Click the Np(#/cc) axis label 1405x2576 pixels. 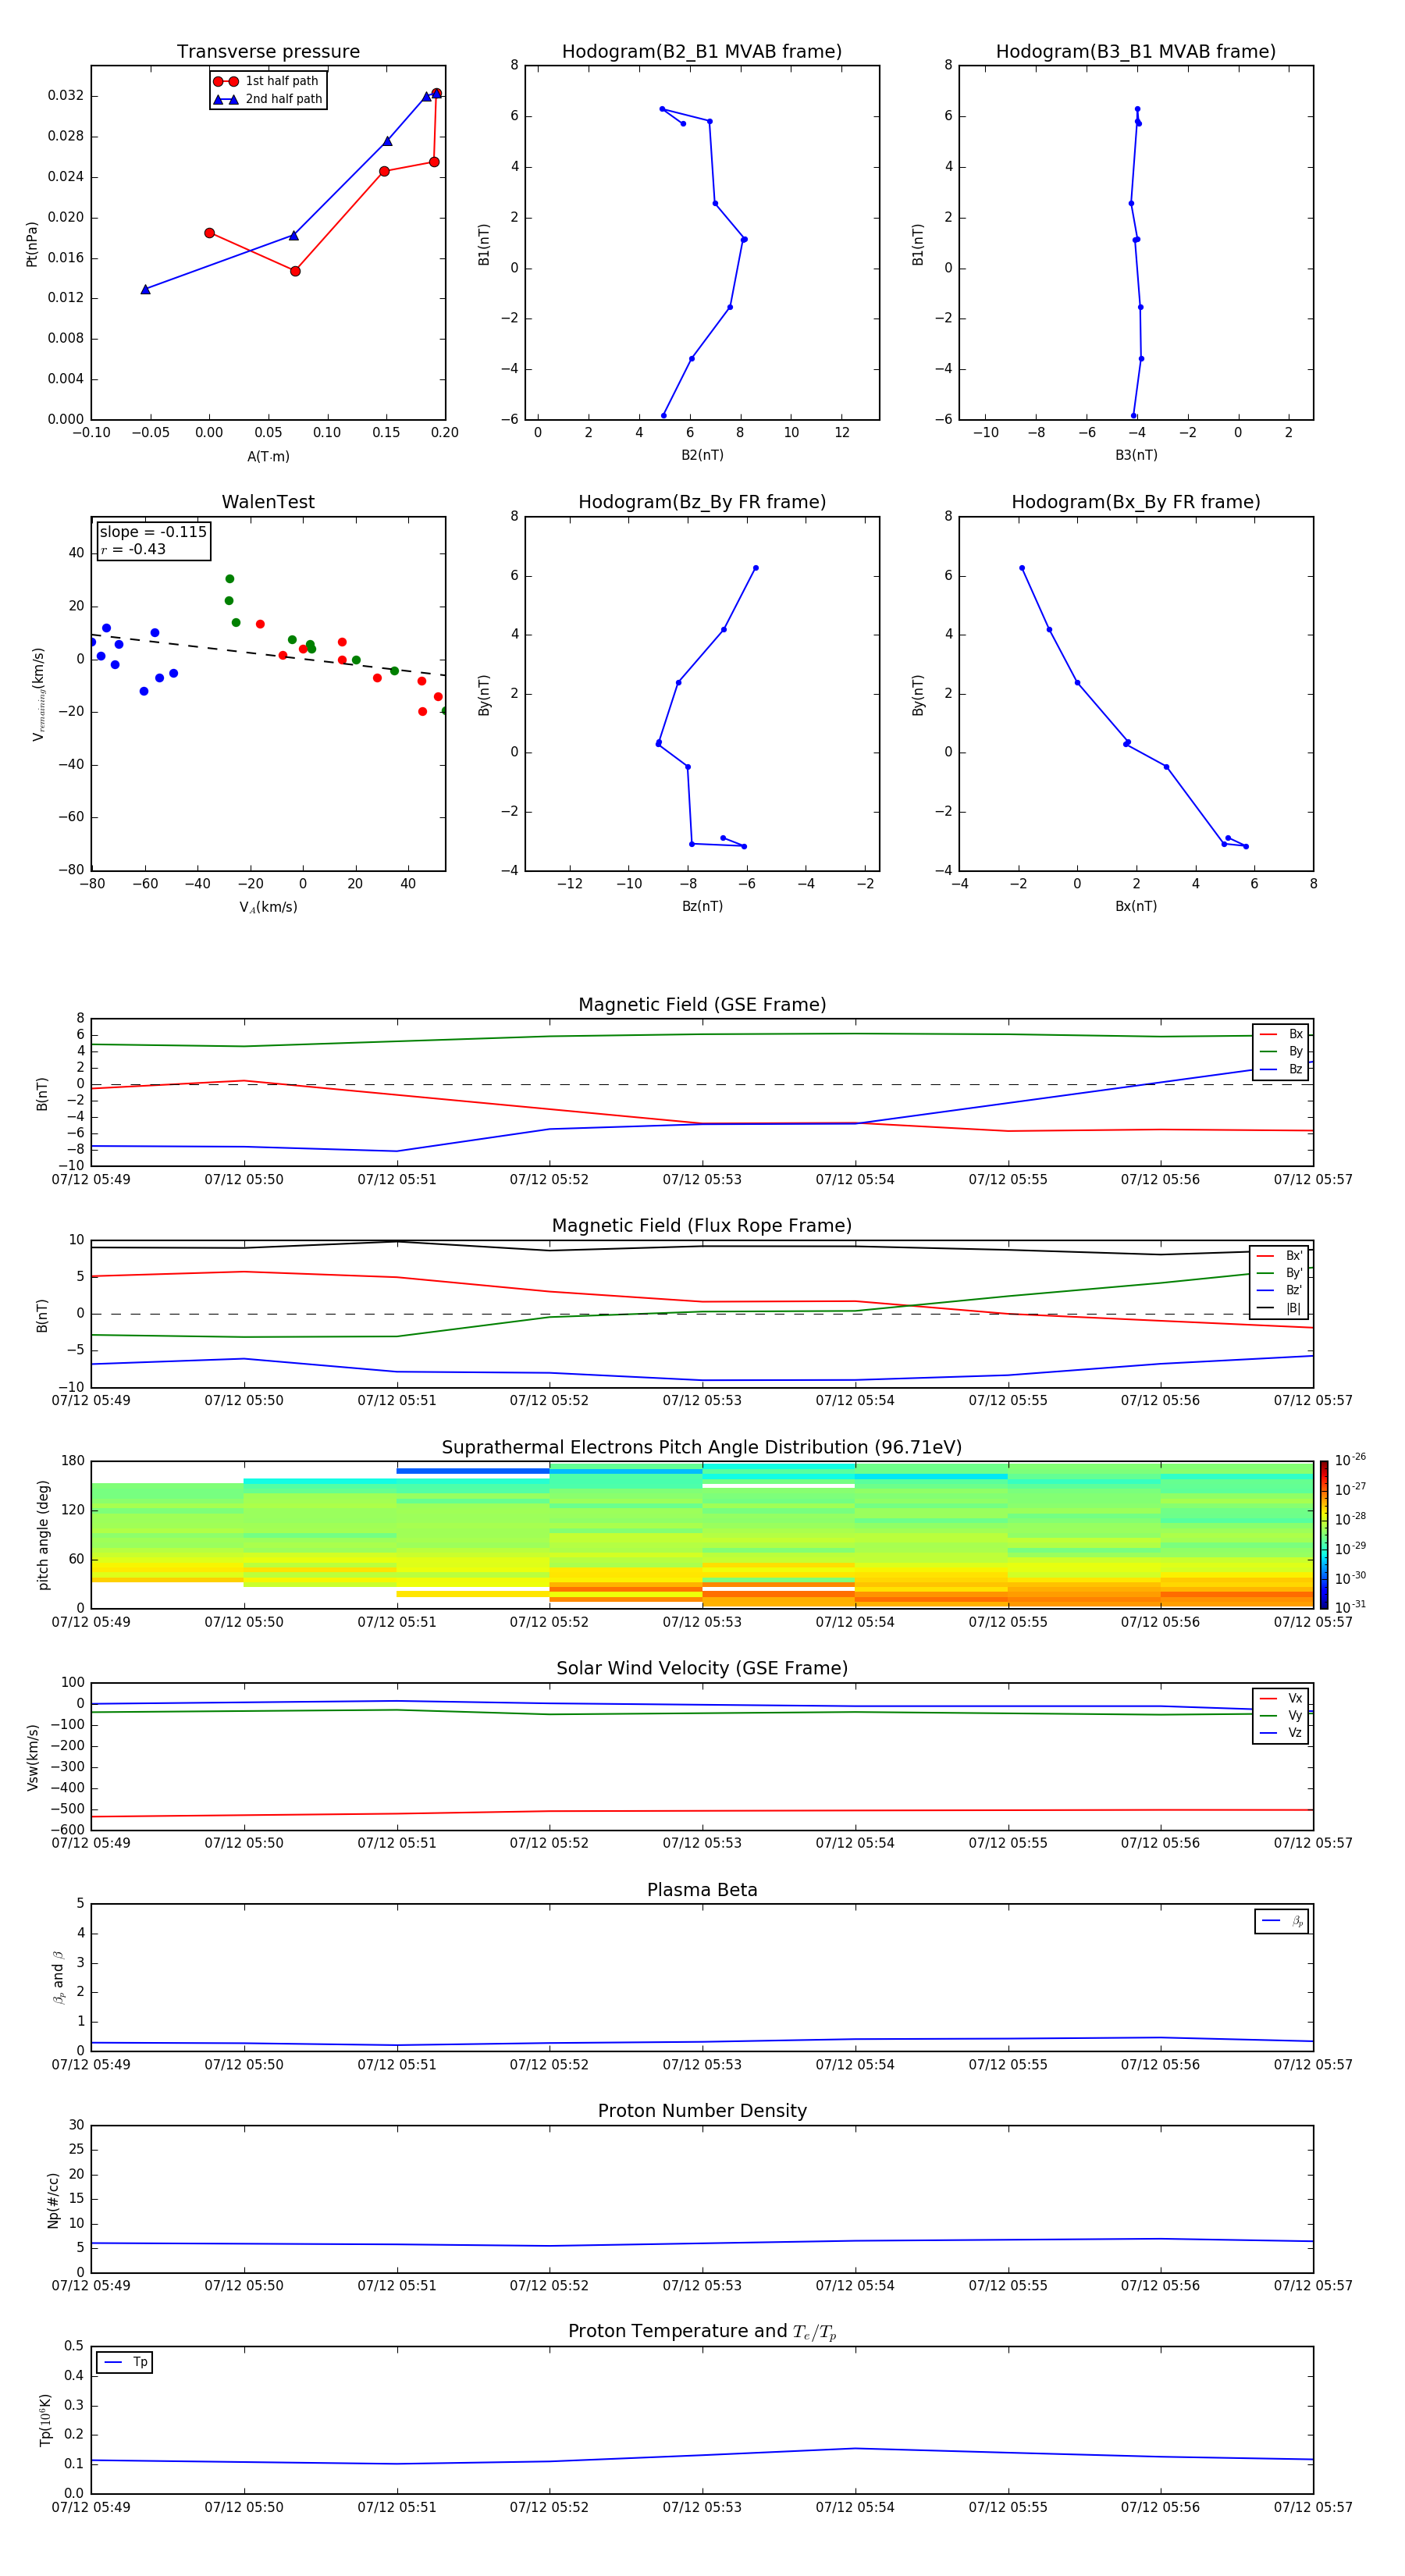[53, 2200]
